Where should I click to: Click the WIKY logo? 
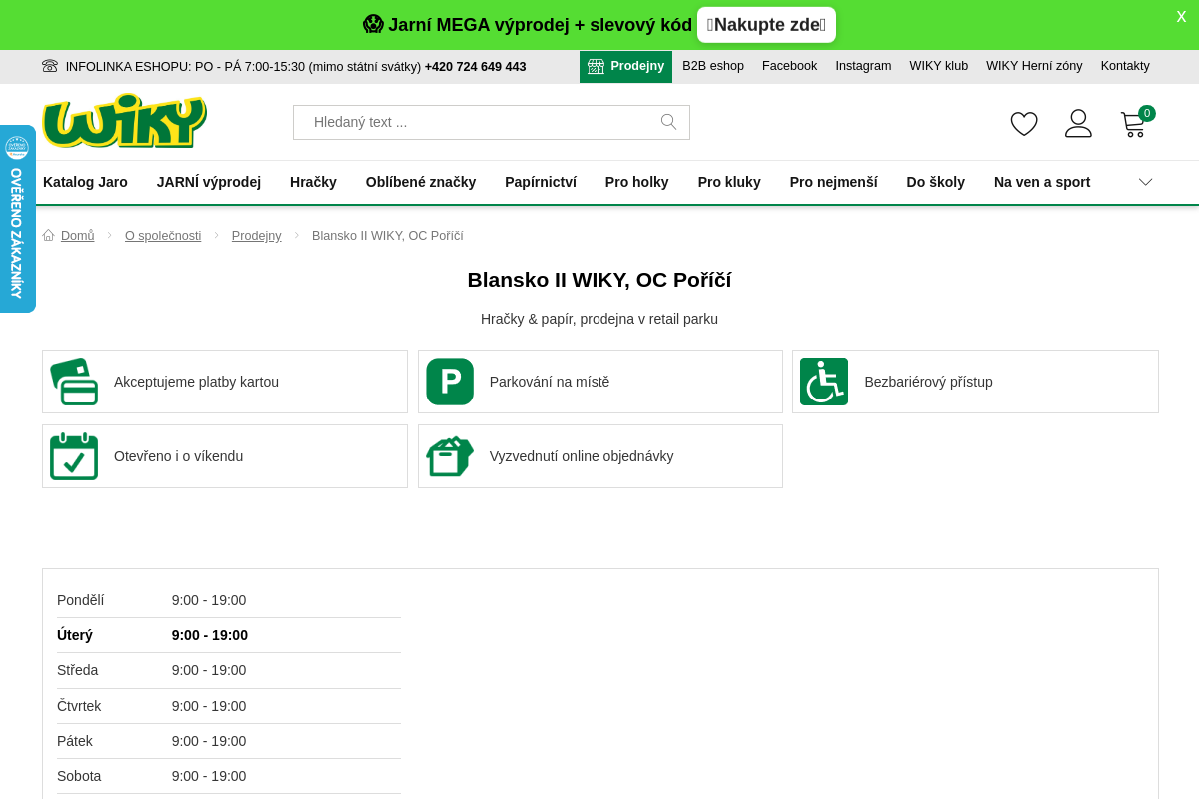(124, 121)
